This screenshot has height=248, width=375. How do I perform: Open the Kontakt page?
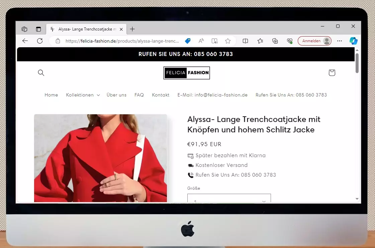(x=161, y=95)
